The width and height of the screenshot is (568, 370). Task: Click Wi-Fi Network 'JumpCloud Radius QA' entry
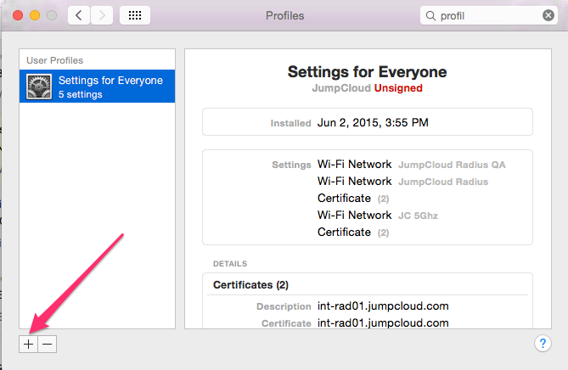pos(411,165)
